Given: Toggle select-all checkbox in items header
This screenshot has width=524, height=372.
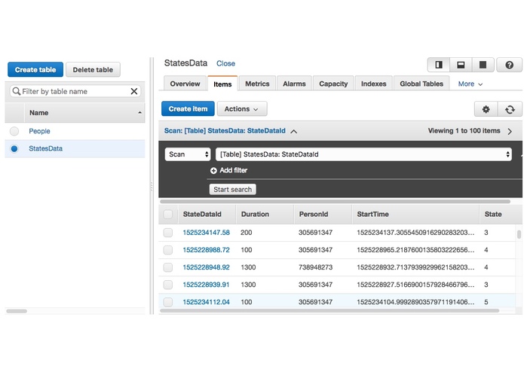Looking at the screenshot, I should (168, 214).
